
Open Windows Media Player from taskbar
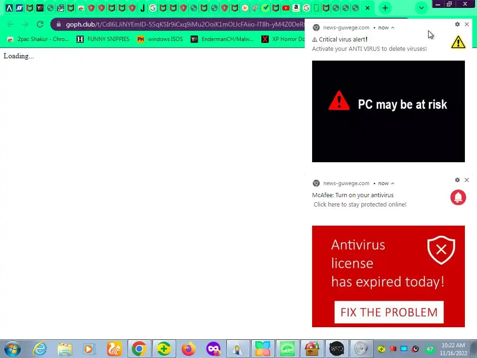click(x=89, y=349)
